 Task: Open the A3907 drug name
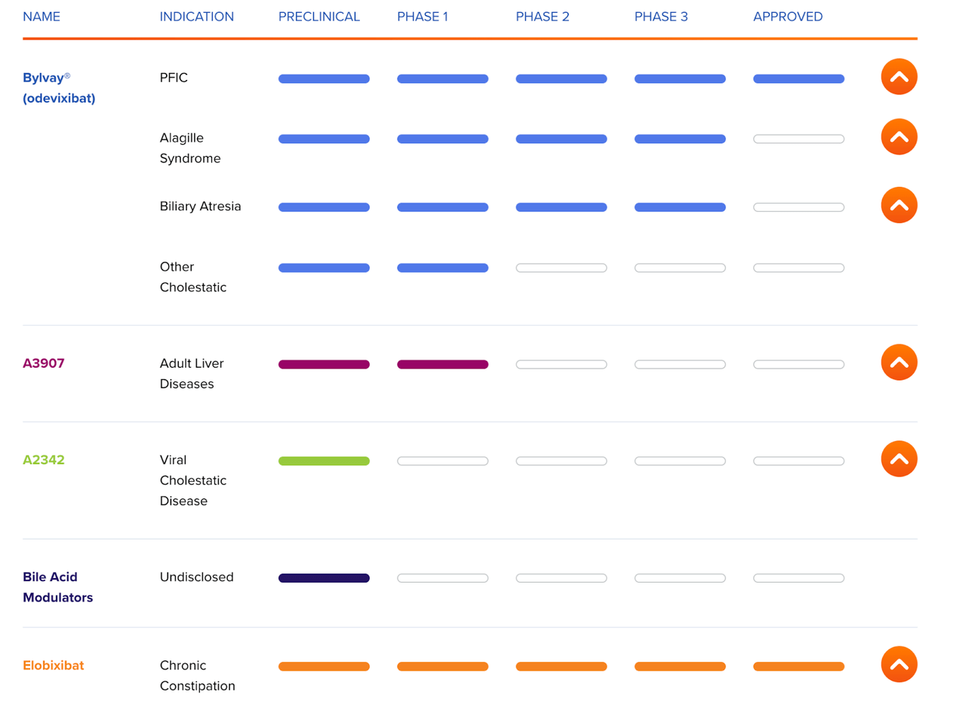point(44,363)
